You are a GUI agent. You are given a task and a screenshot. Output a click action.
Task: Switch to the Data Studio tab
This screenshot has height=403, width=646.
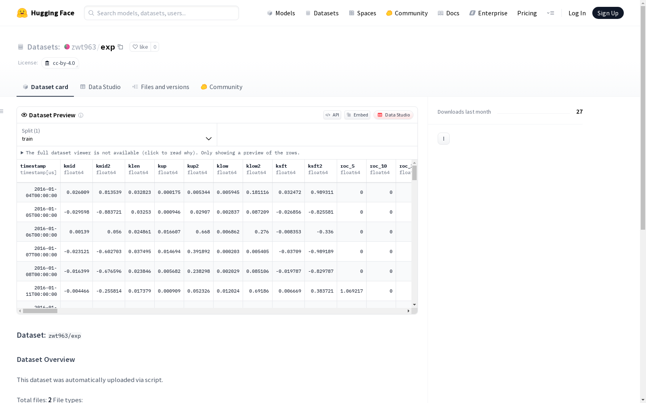point(100,87)
